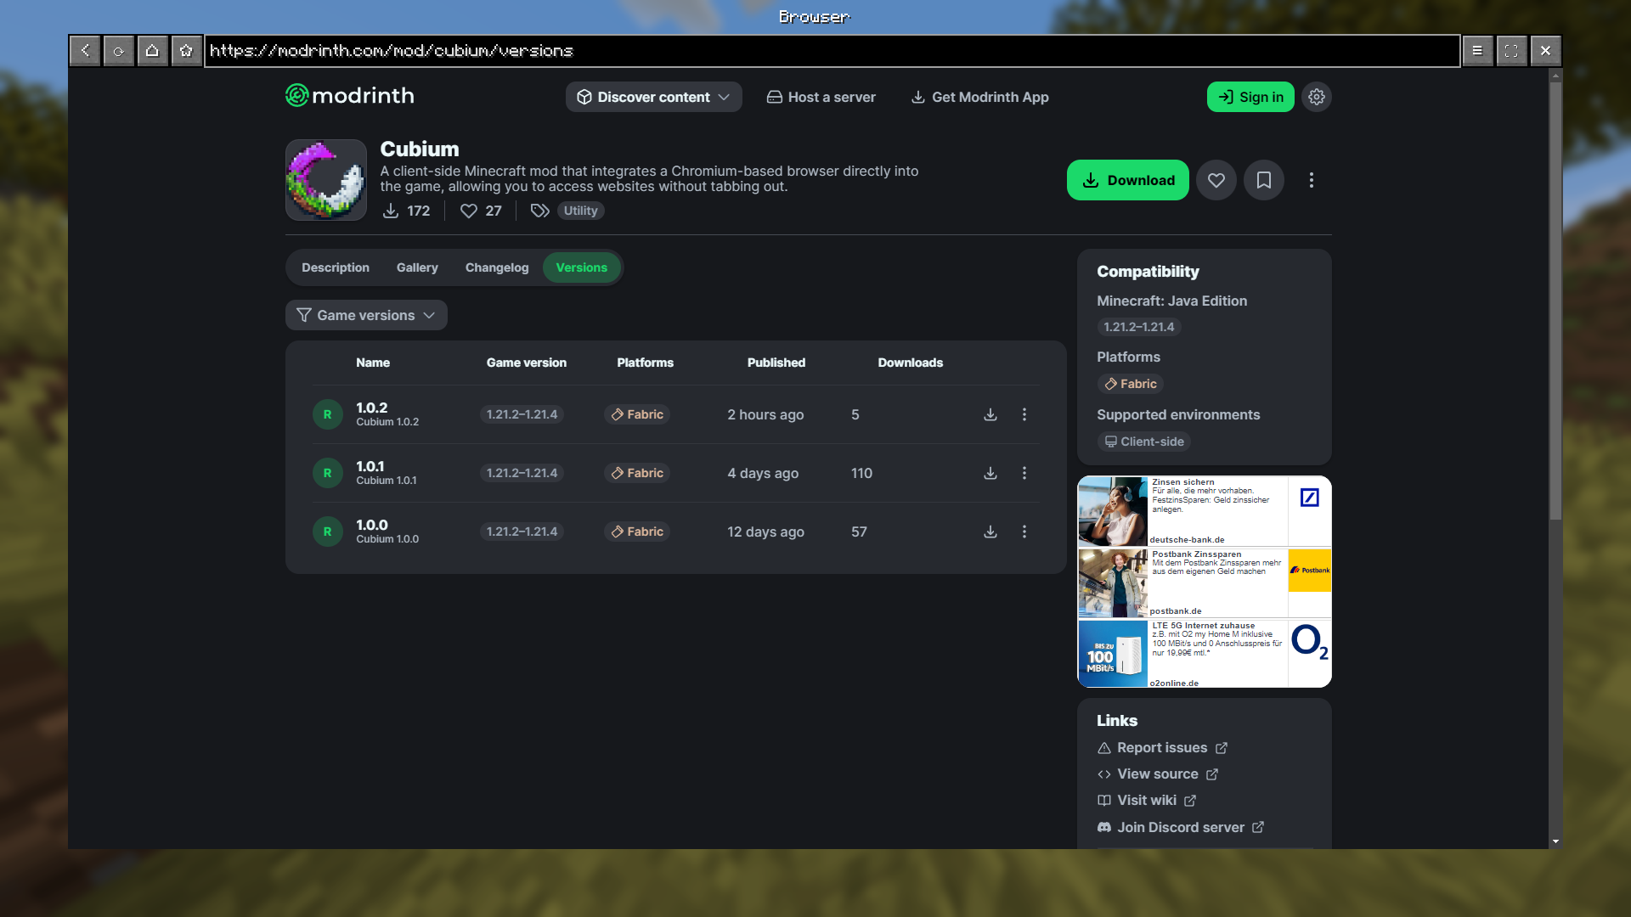Open Get Modrinth App link

[979, 97]
